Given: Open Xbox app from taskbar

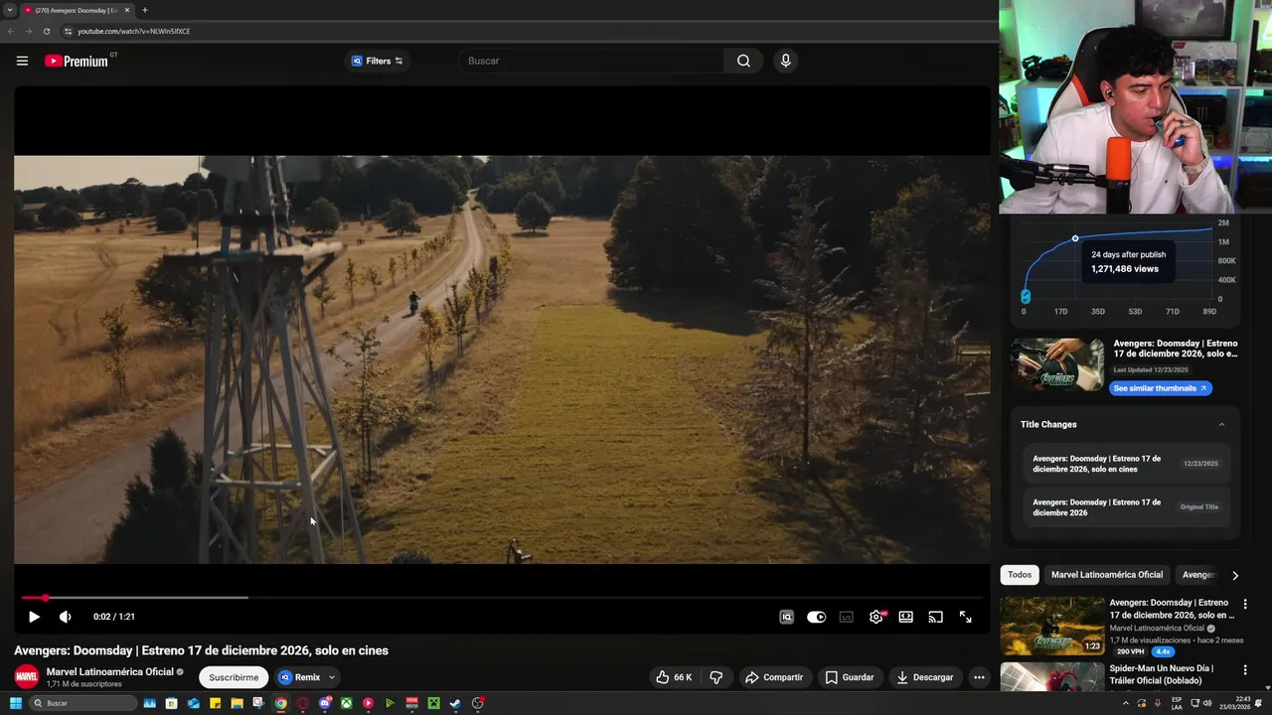Looking at the screenshot, I should pos(346,703).
